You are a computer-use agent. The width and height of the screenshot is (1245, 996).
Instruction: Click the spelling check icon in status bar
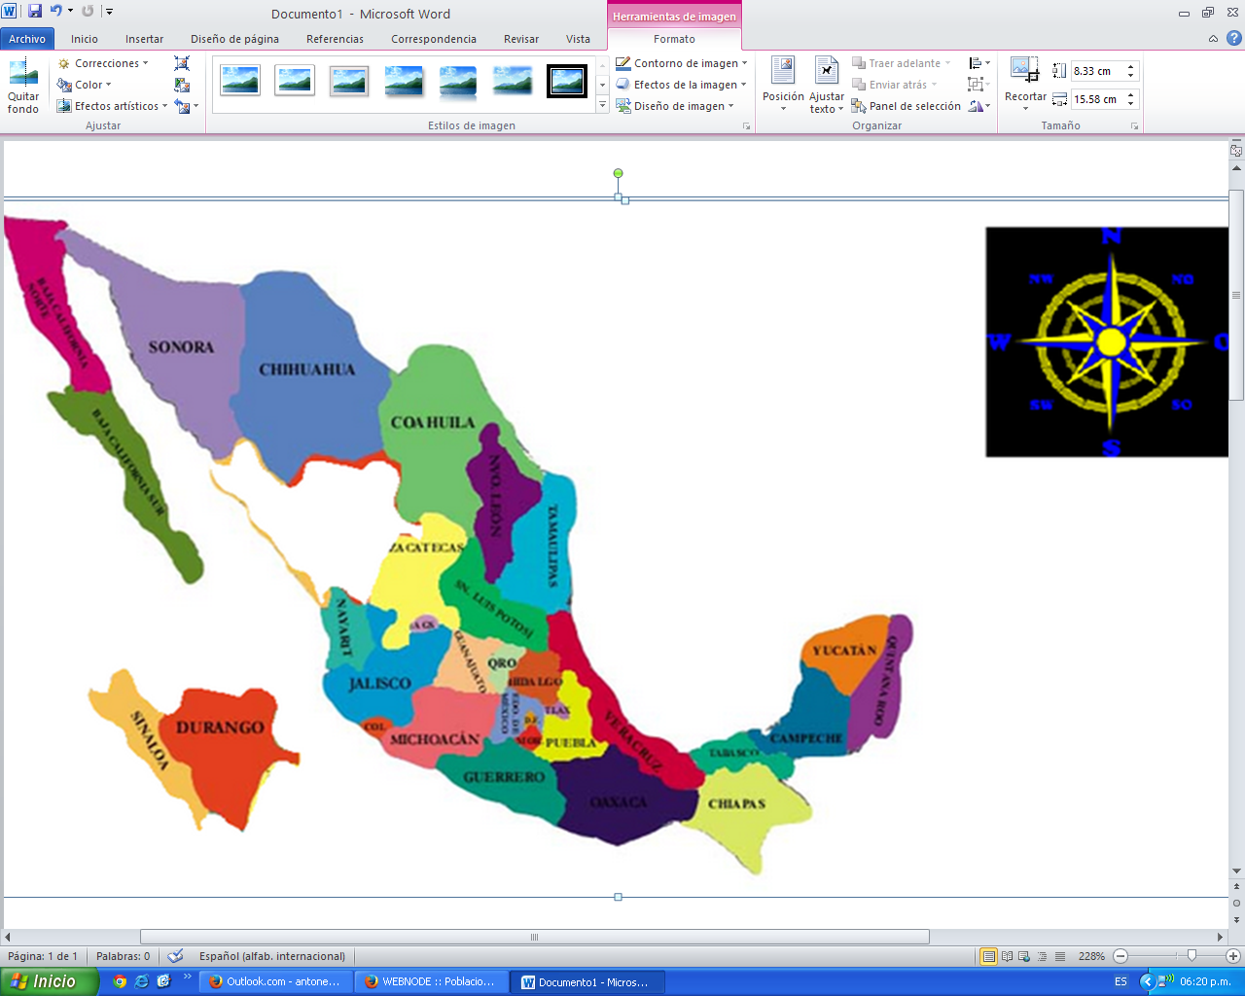point(175,956)
